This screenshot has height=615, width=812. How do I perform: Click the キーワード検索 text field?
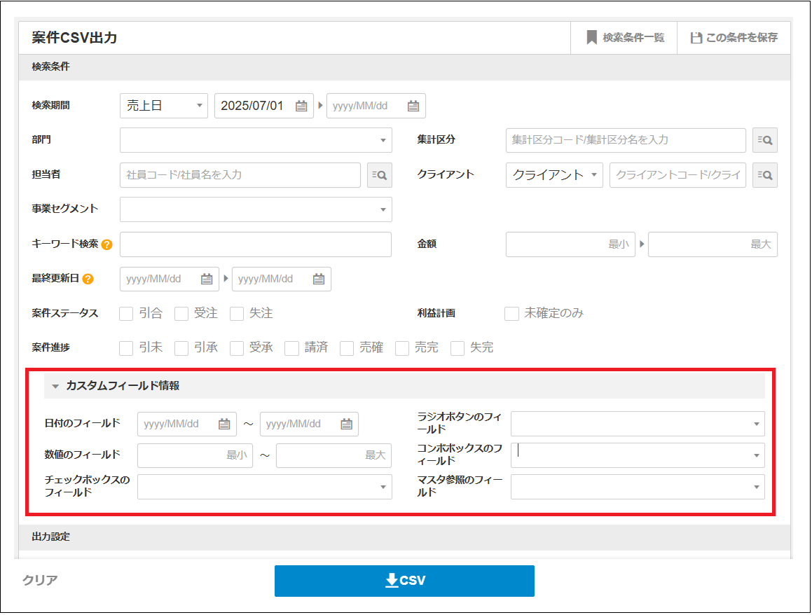pos(256,245)
